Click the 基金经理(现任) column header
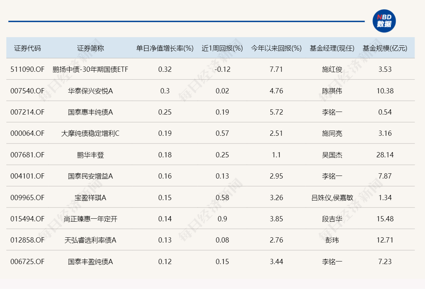425x289 pixels. pos(332,48)
